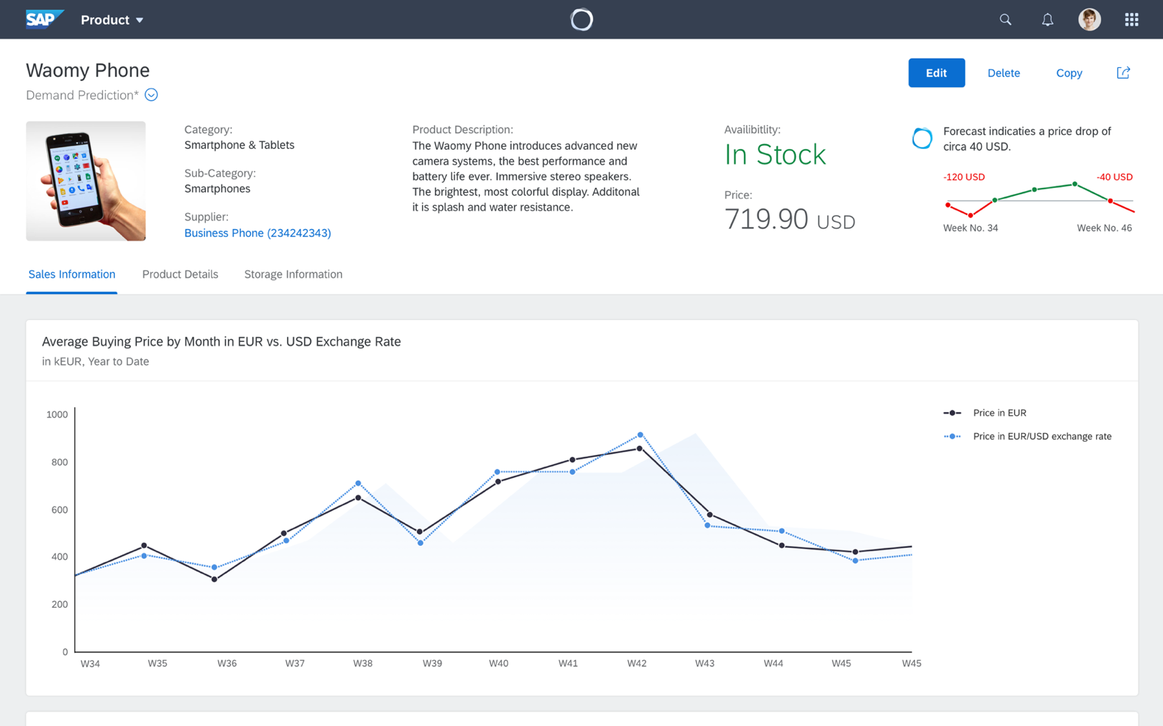
Task: Open the Business Phone (234242343) supplier link
Action: click(258, 233)
